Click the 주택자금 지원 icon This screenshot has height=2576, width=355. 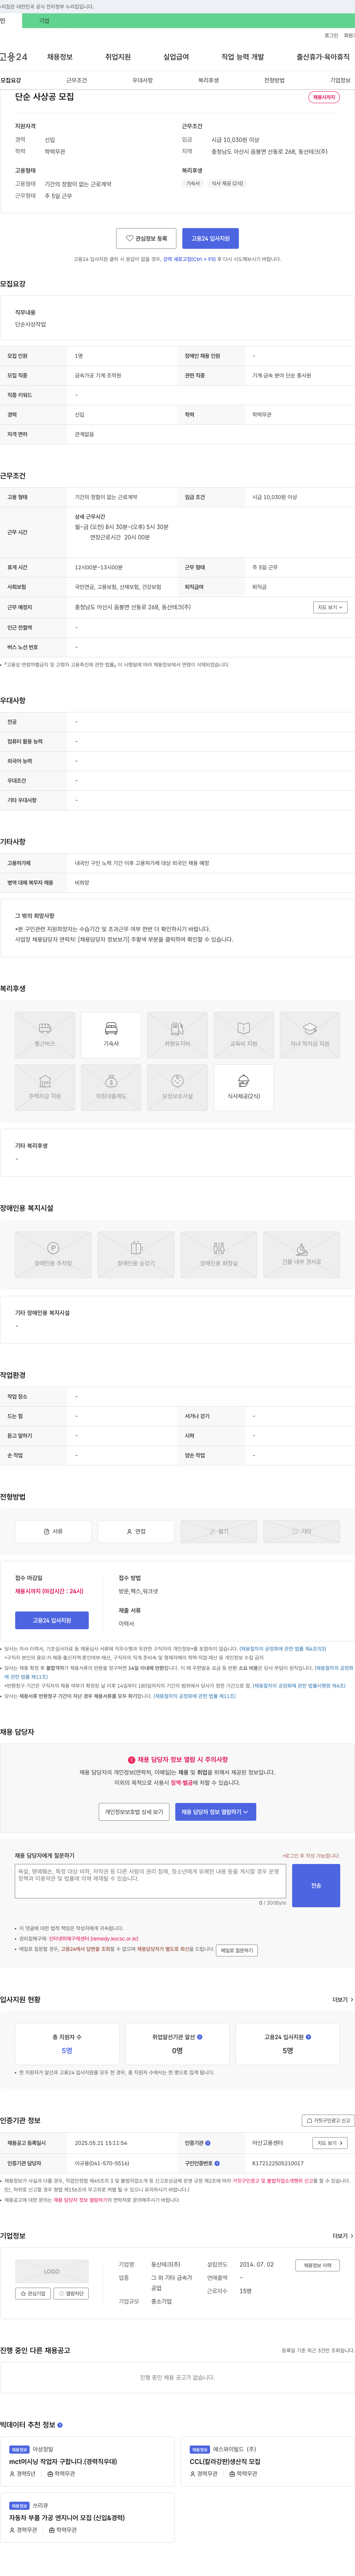tap(45, 1087)
